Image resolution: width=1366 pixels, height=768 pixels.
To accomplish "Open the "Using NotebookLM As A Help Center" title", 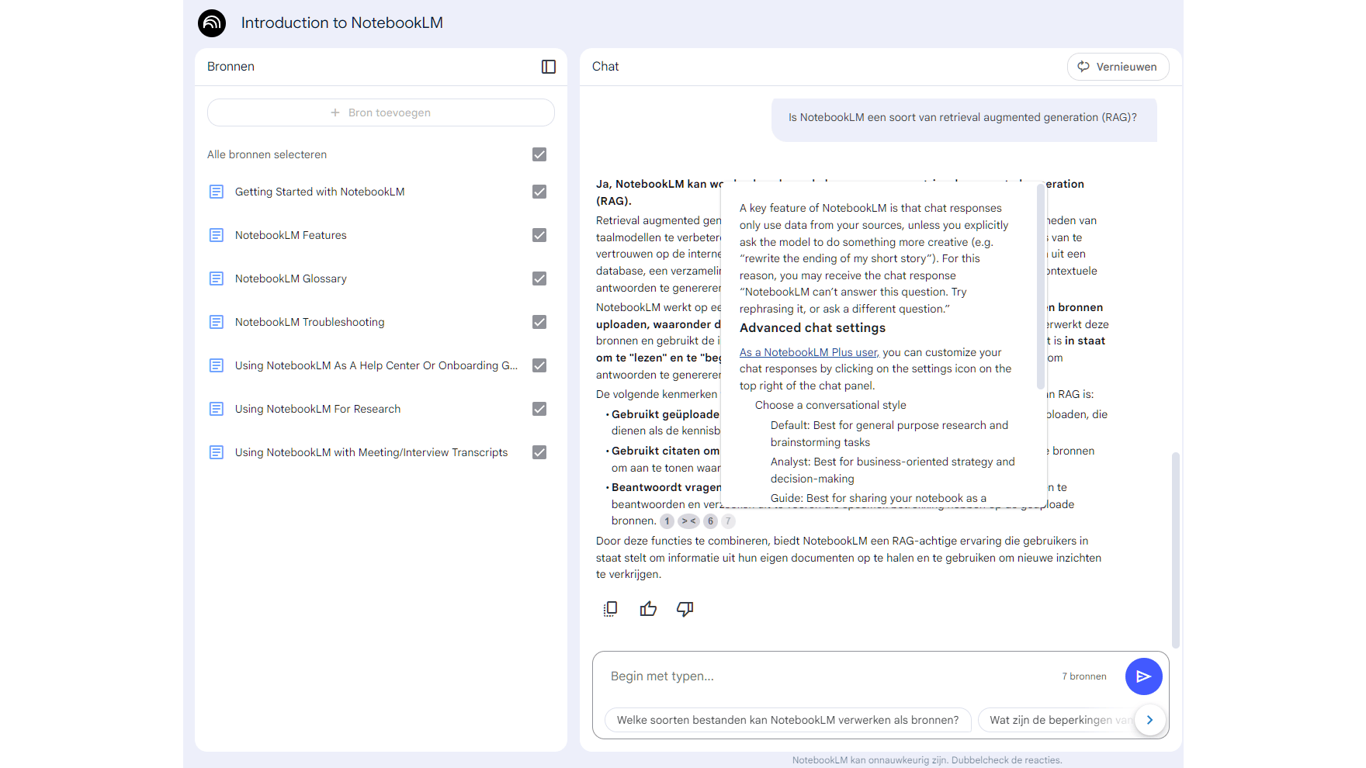I will tap(376, 365).
